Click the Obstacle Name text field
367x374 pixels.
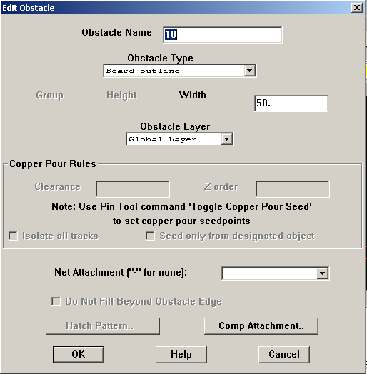(222, 35)
